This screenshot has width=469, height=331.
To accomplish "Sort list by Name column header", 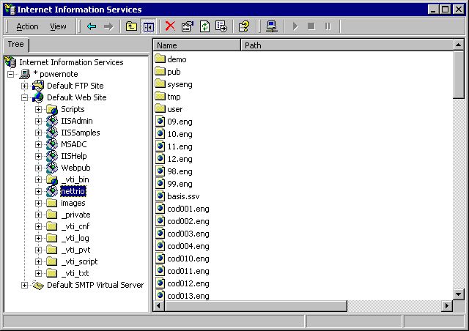I will [x=196, y=45].
